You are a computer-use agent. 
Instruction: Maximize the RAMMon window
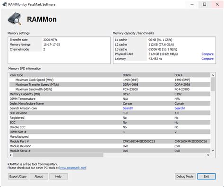tap(205, 4)
